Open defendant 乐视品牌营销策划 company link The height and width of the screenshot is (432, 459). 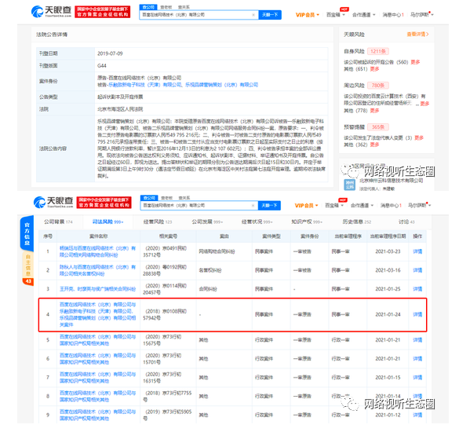coord(221,85)
